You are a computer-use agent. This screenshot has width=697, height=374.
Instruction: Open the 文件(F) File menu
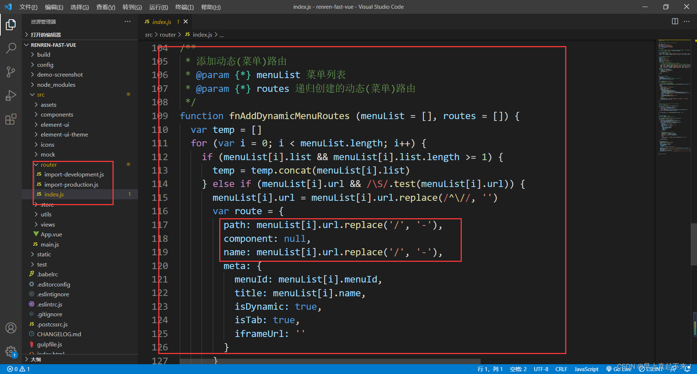click(28, 7)
